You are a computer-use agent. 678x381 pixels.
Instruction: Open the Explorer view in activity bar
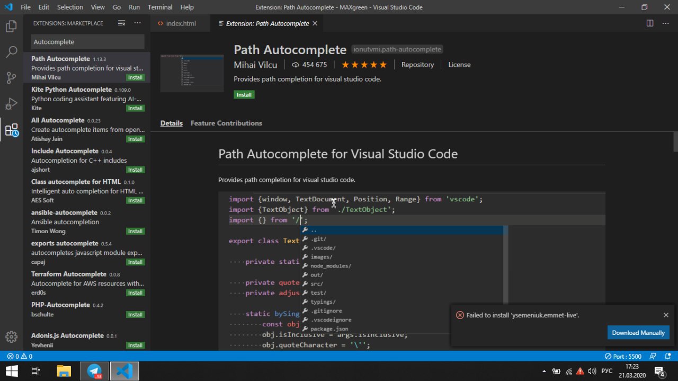tap(11, 26)
